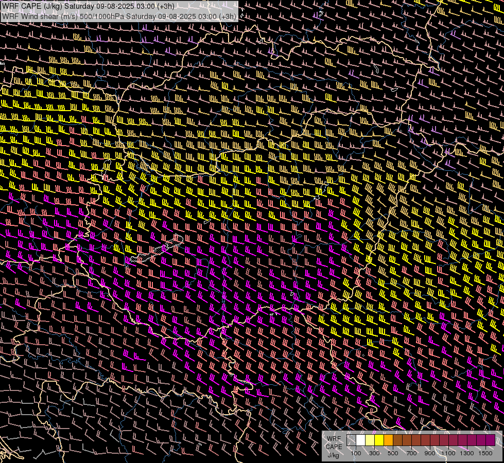504x463 pixels.
Task: Click the J/kg unit label in legend
Action: click(333, 455)
